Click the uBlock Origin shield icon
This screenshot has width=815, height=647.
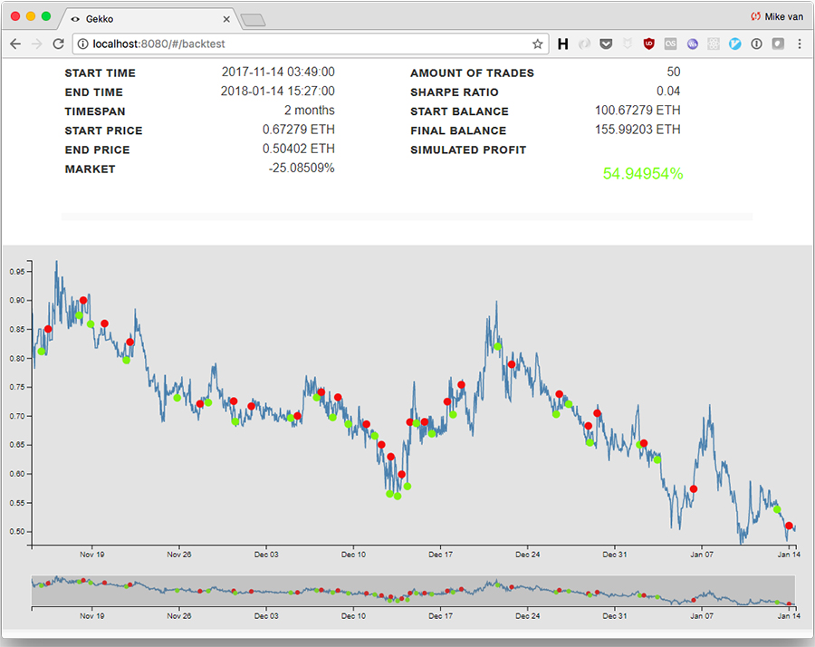pyautogui.click(x=648, y=43)
